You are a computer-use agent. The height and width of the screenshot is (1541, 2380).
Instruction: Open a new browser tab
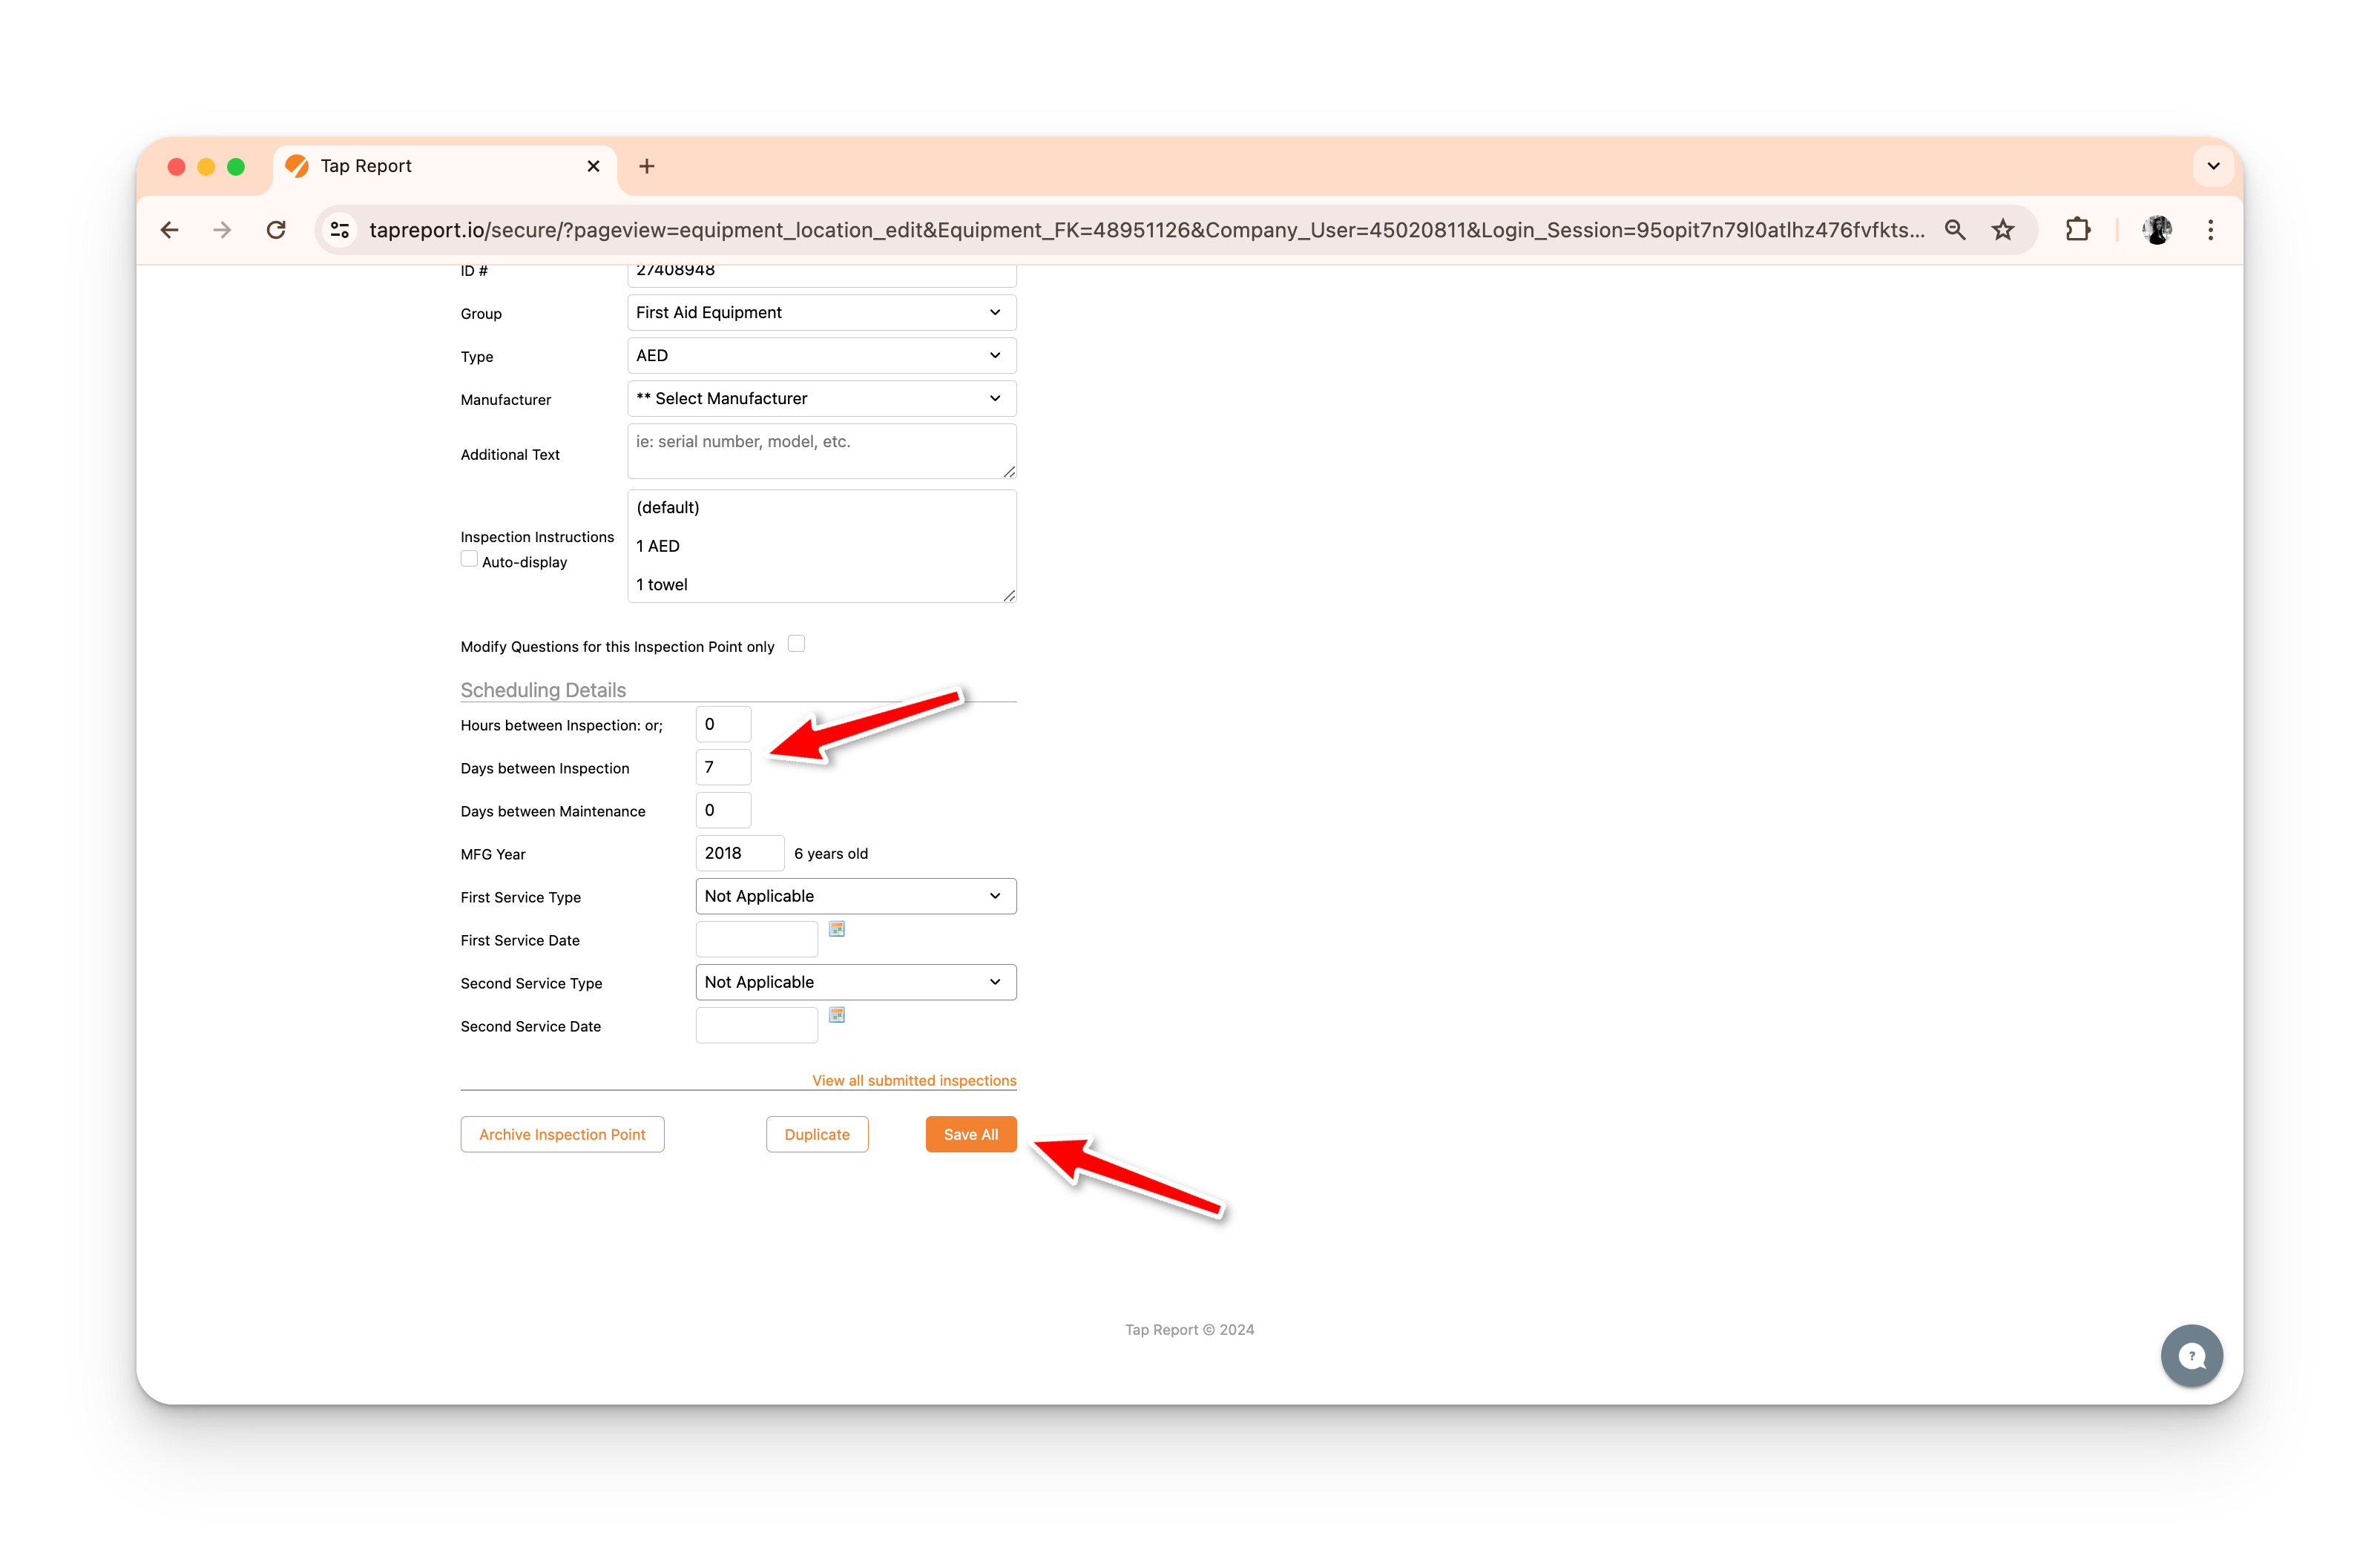click(647, 166)
